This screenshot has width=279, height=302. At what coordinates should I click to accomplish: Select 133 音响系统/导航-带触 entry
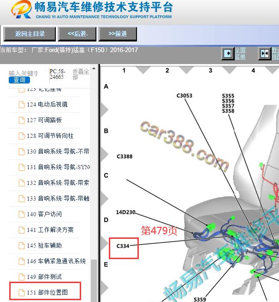tap(58, 198)
